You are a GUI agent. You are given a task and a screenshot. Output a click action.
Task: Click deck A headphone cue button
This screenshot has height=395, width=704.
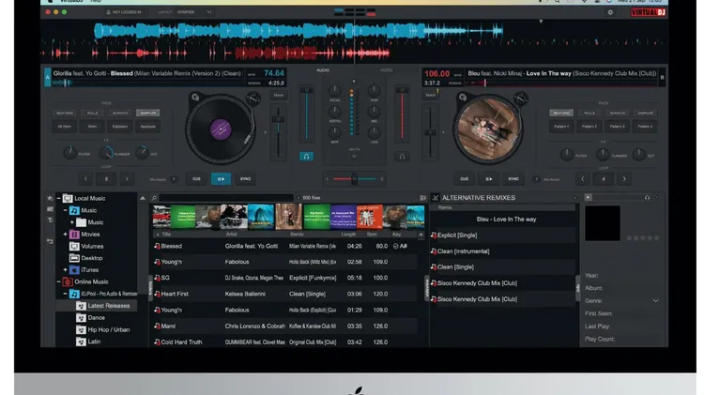pos(306,156)
